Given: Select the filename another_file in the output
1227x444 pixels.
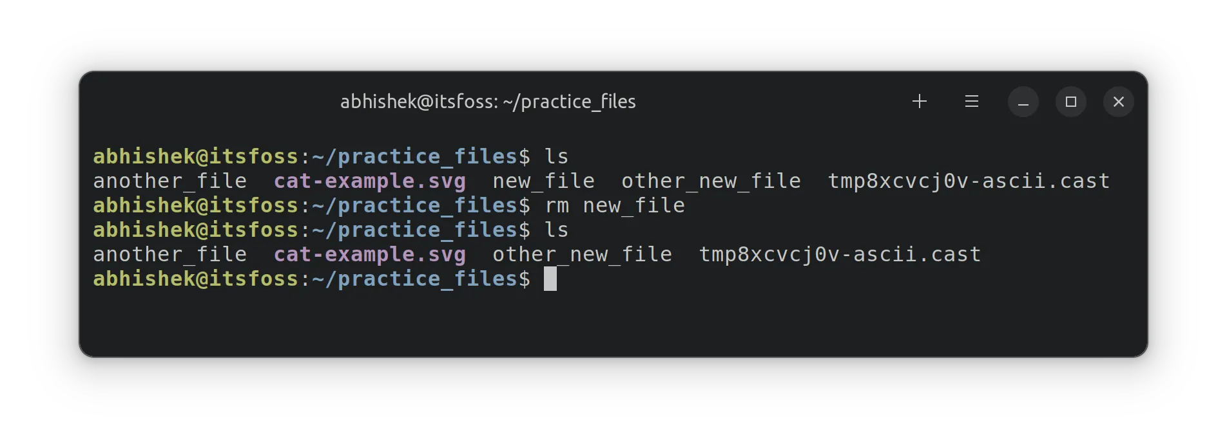Looking at the screenshot, I should 169,181.
